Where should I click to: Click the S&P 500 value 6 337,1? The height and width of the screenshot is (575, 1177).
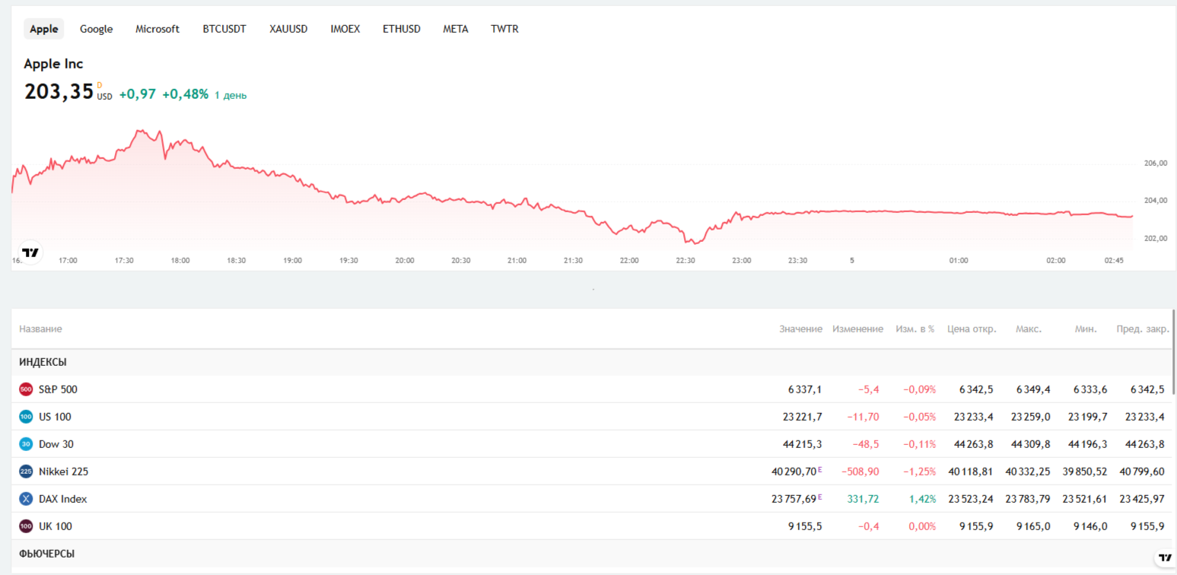805,389
